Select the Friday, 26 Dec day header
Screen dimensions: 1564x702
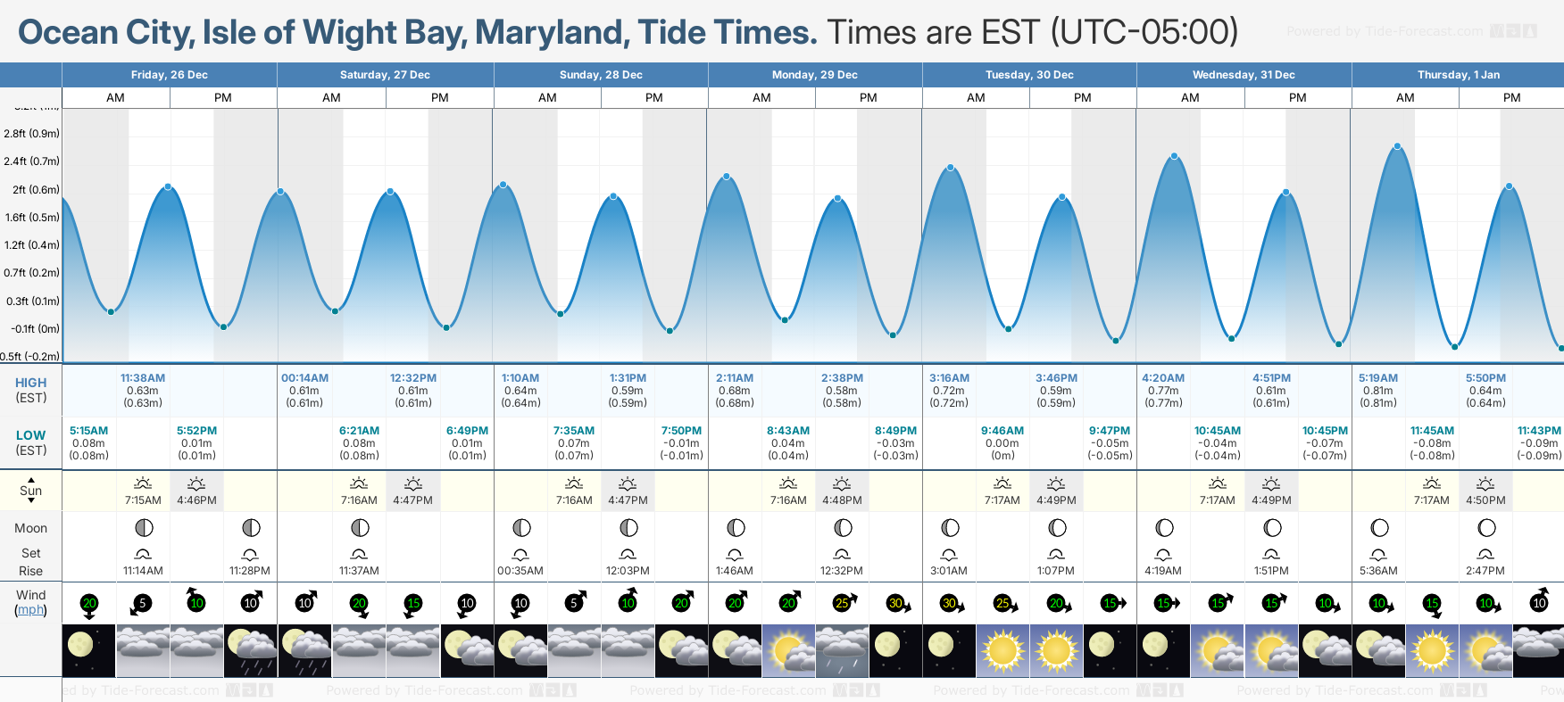coord(170,75)
